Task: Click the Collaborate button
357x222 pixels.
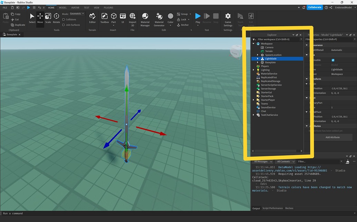Action: 314,7
